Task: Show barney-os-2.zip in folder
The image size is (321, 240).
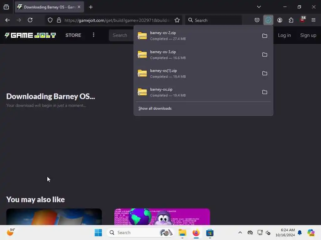Action: [x=265, y=36]
